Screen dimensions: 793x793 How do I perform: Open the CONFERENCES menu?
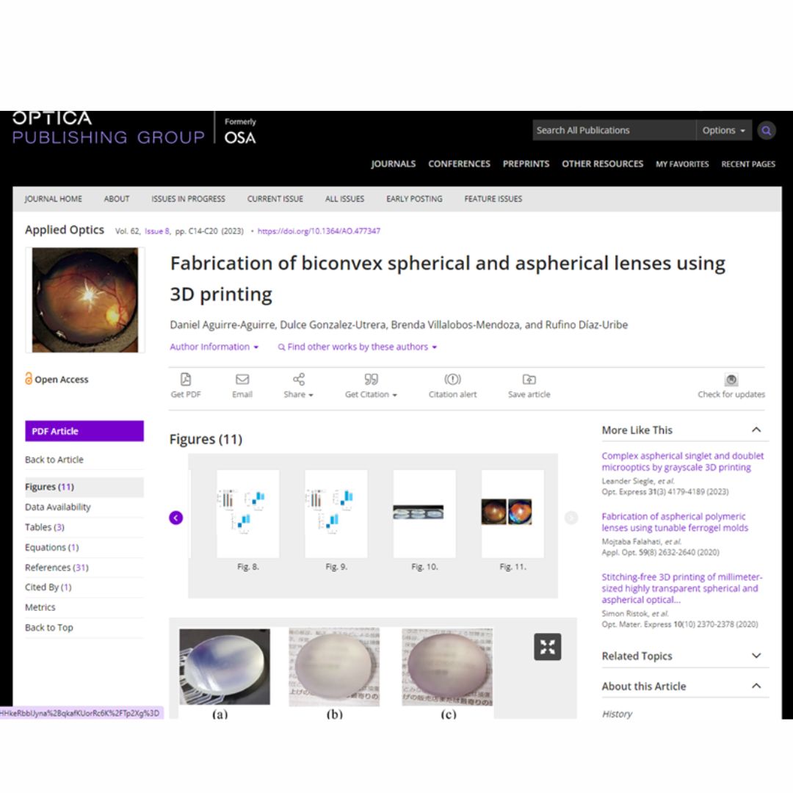point(459,164)
